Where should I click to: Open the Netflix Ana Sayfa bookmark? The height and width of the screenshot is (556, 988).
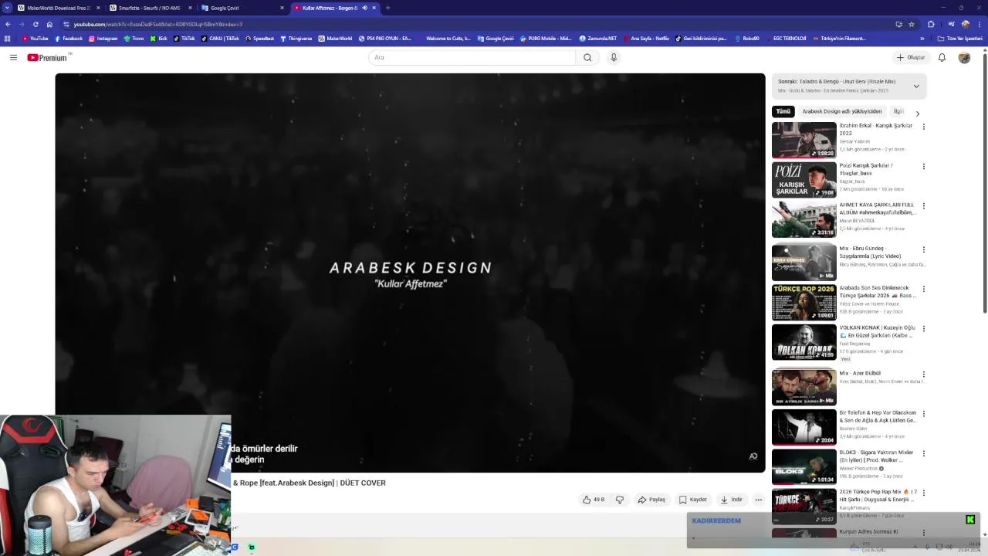click(x=645, y=38)
